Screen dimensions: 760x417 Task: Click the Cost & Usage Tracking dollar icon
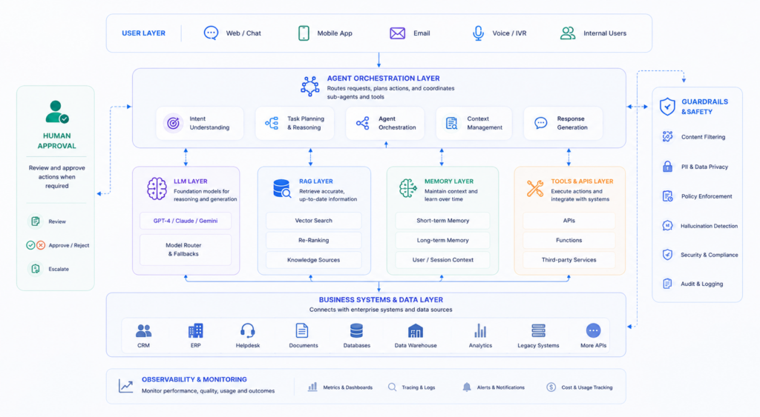point(551,387)
